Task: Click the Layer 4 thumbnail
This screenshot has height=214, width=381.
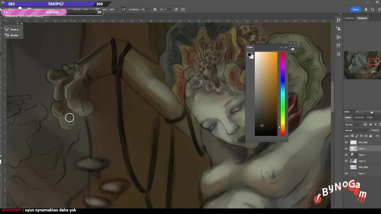Action: [x=353, y=149]
